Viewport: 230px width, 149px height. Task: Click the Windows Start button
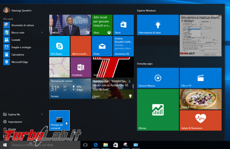point(5,145)
